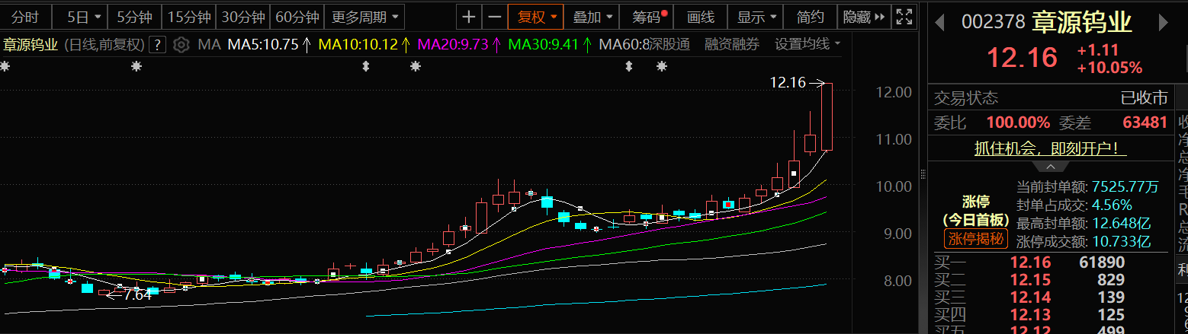
Task: Go to previous stock with left arrow
Action: 940,23
